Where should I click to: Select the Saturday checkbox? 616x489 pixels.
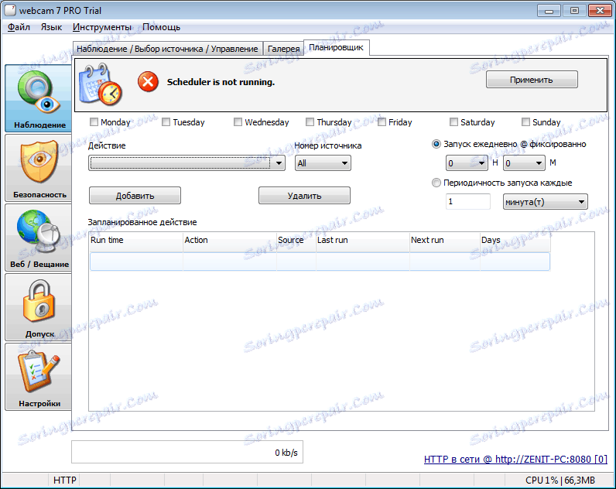[x=453, y=122]
